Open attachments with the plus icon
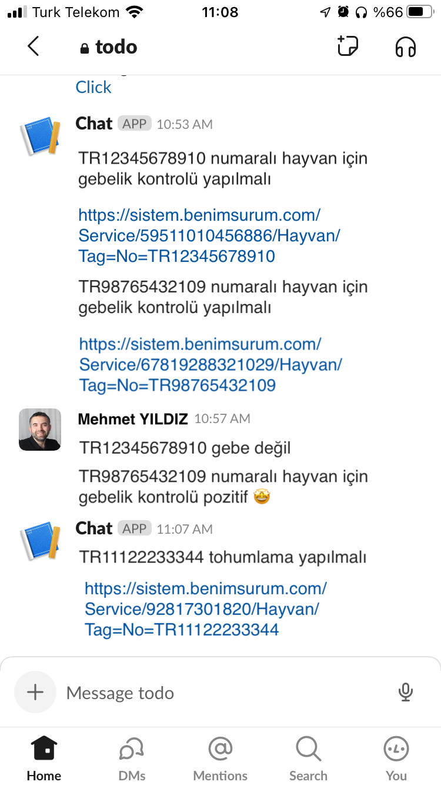 35,693
